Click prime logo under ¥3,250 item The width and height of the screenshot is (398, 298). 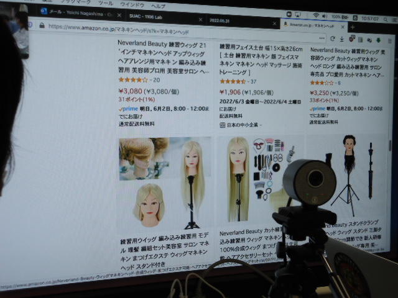318,109
